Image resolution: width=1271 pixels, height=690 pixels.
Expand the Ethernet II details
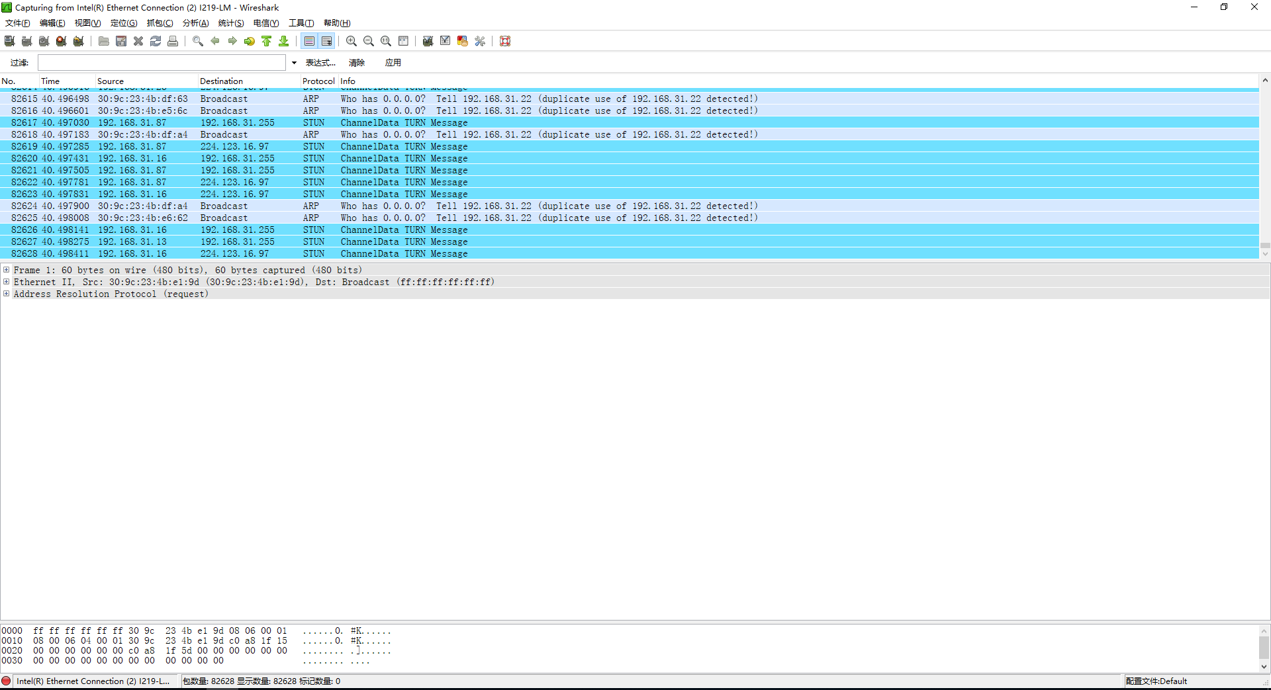pos(7,282)
